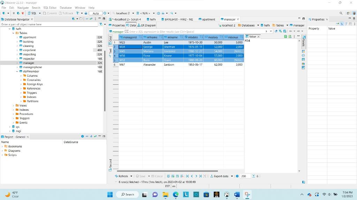
Task: Click the Refresh button
Action: pos(121,176)
